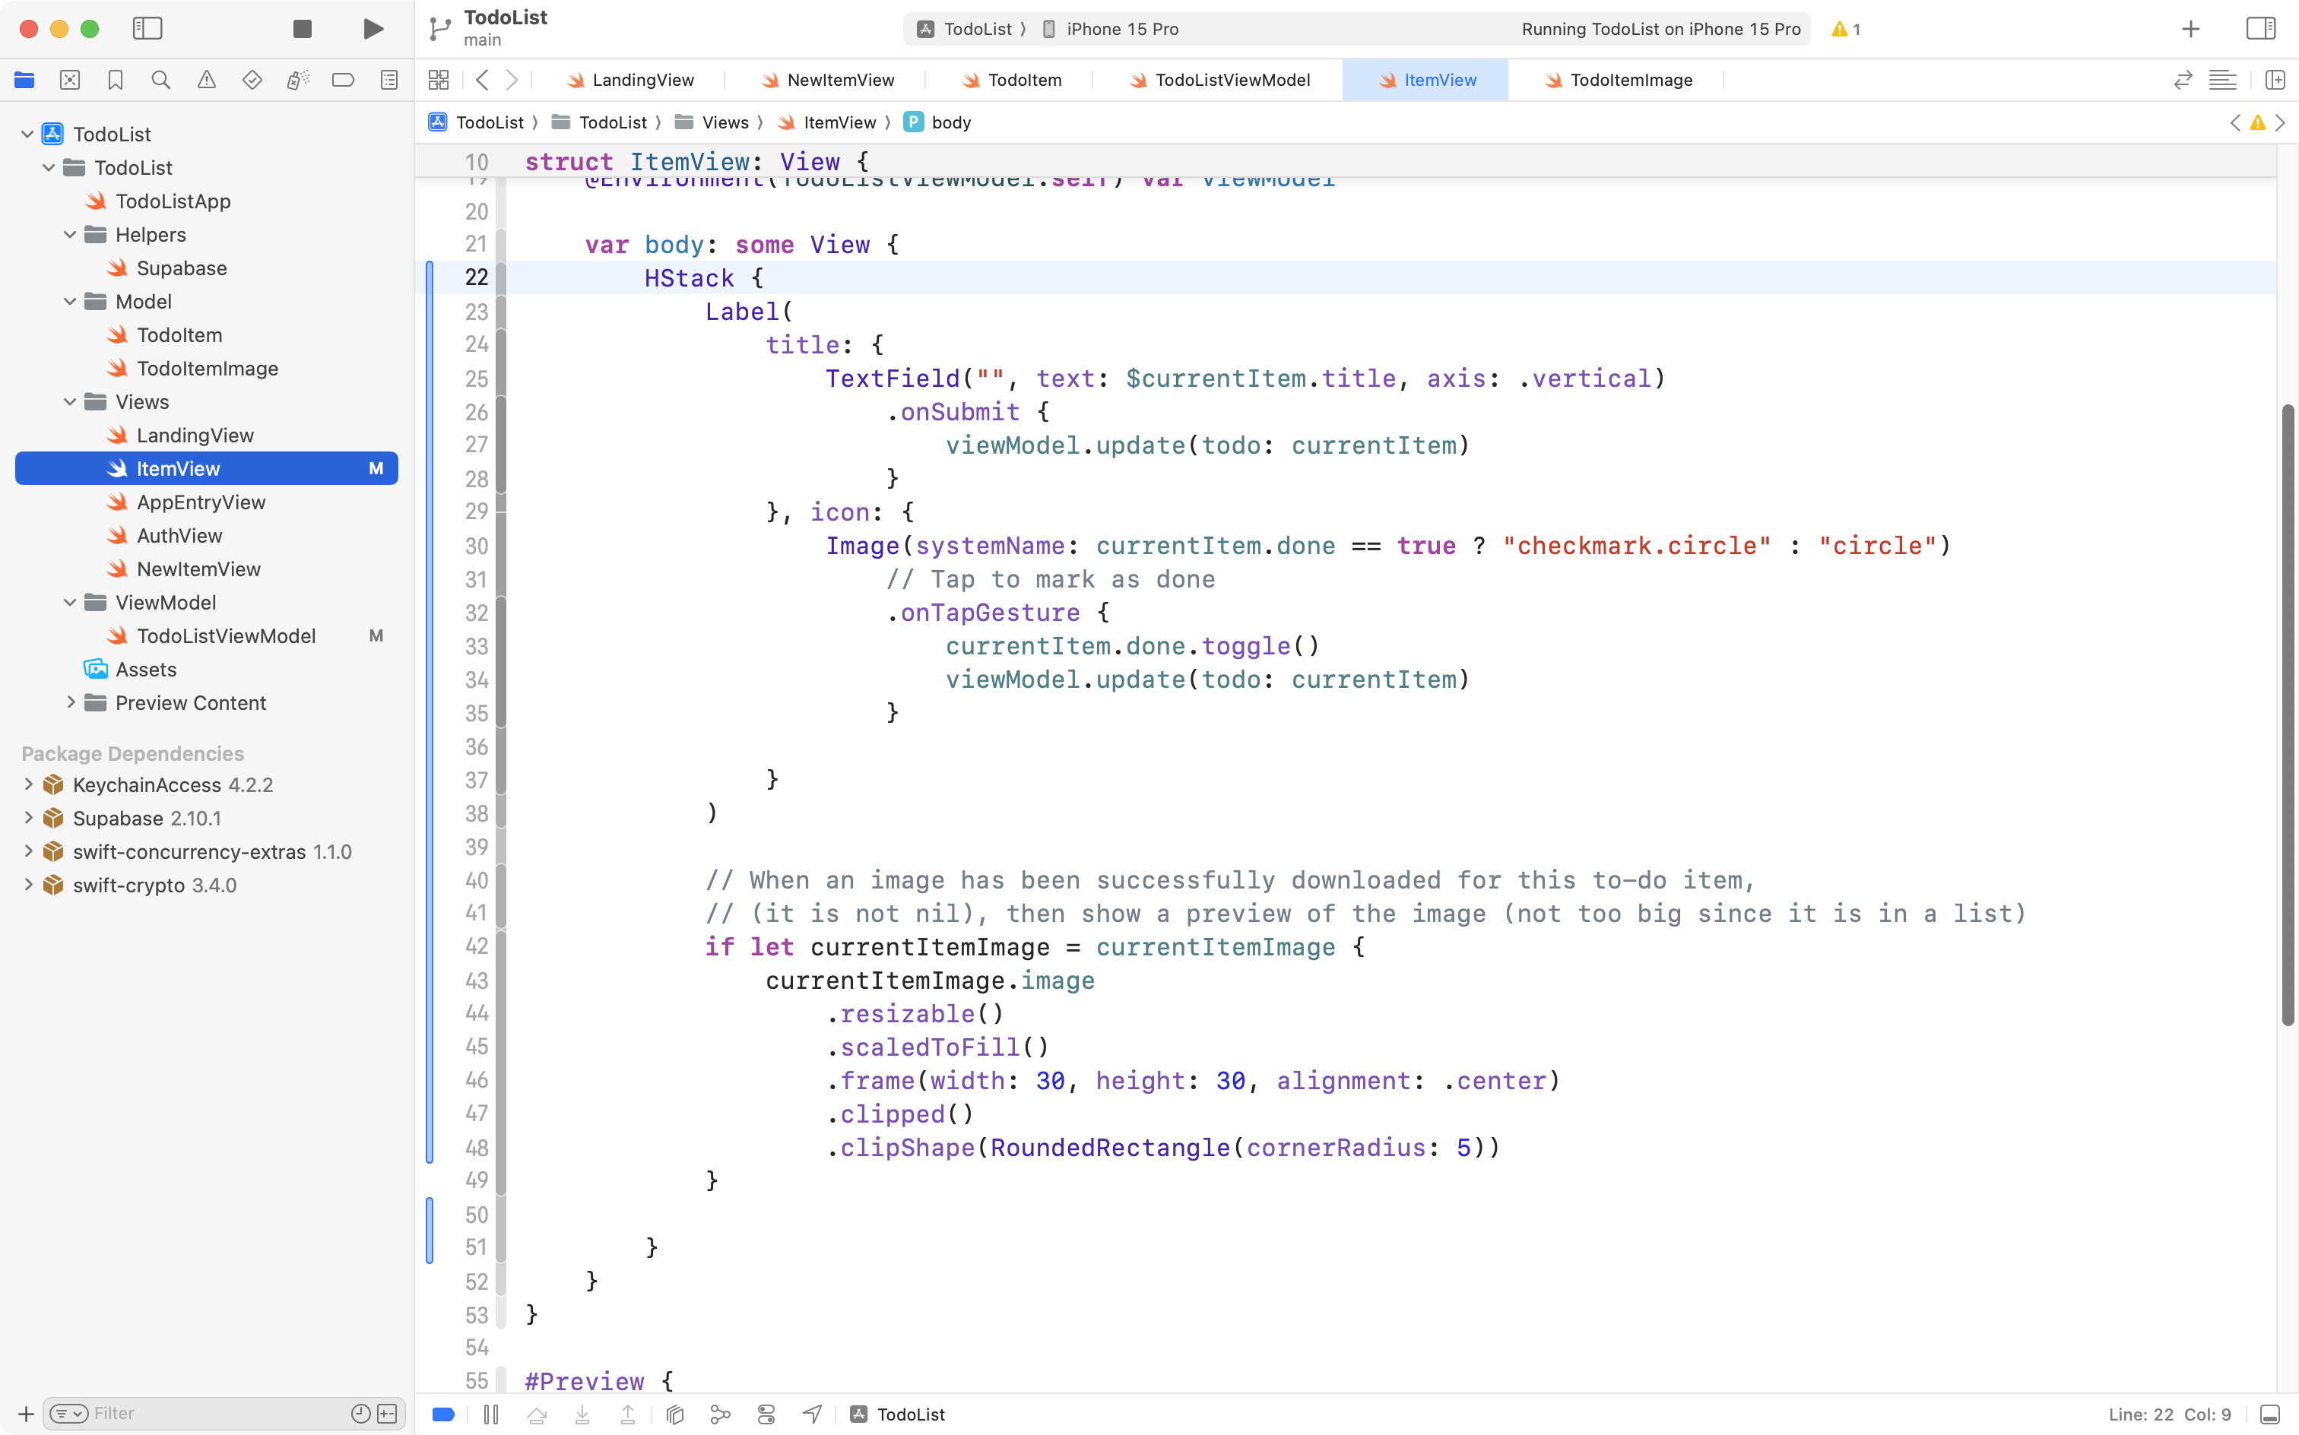Open the Find navigator magnifier icon
Image resolution: width=2299 pixels, height=1435 pixels.
click(160, 80)
